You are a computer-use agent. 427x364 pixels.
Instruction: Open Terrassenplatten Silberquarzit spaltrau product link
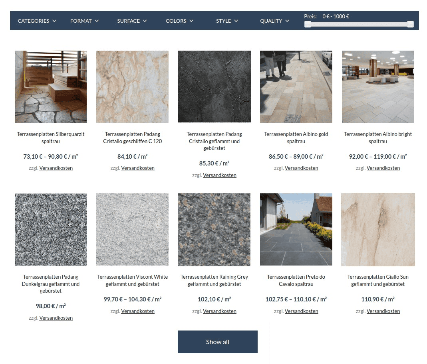point(50,138)
